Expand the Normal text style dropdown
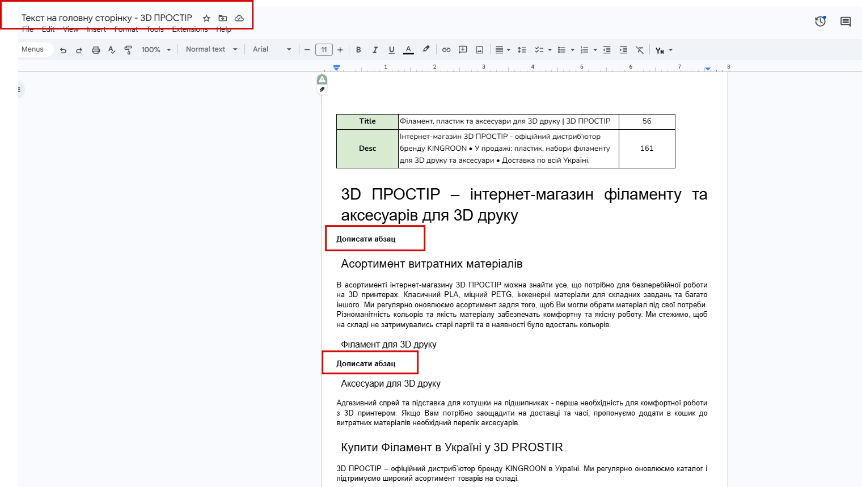 point(212,49)
